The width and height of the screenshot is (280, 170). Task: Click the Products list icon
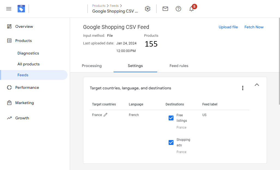tap(9, 41)
